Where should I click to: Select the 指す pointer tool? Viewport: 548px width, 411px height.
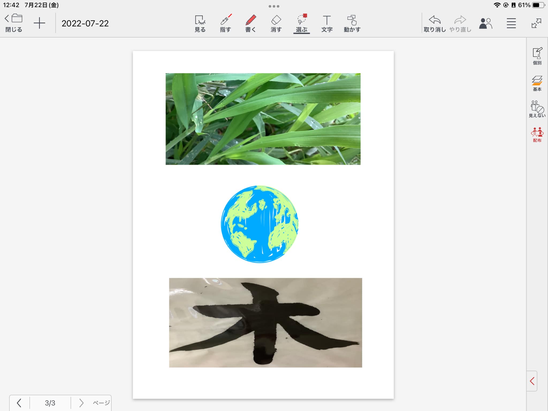click(x=225, y=24)
